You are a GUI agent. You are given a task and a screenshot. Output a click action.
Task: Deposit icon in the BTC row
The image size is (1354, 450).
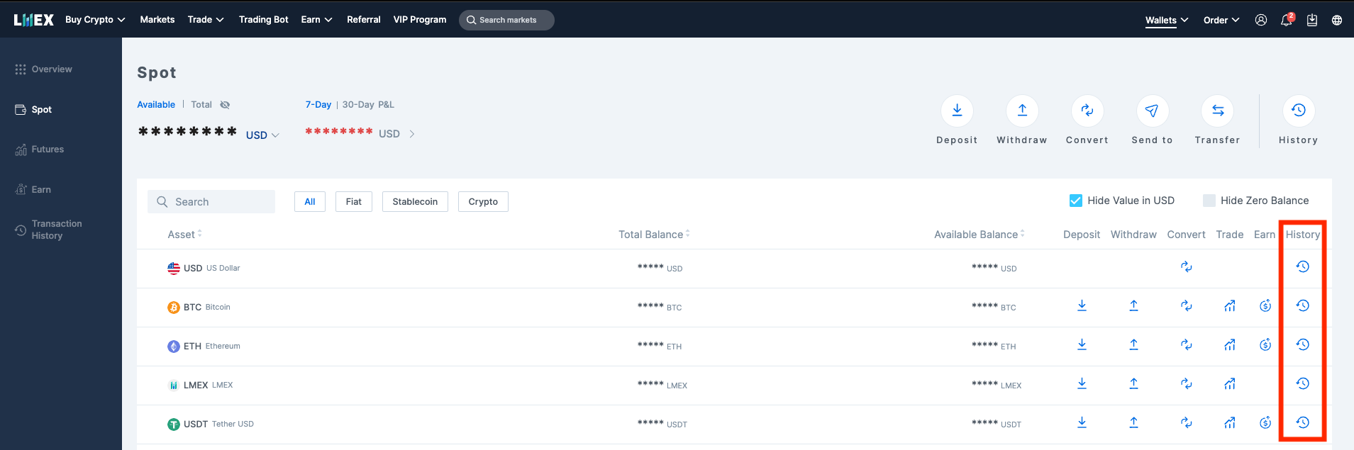[x=1082, y=306]
